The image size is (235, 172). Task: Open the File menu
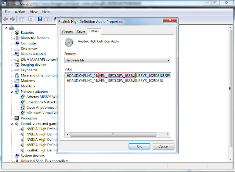7,12
